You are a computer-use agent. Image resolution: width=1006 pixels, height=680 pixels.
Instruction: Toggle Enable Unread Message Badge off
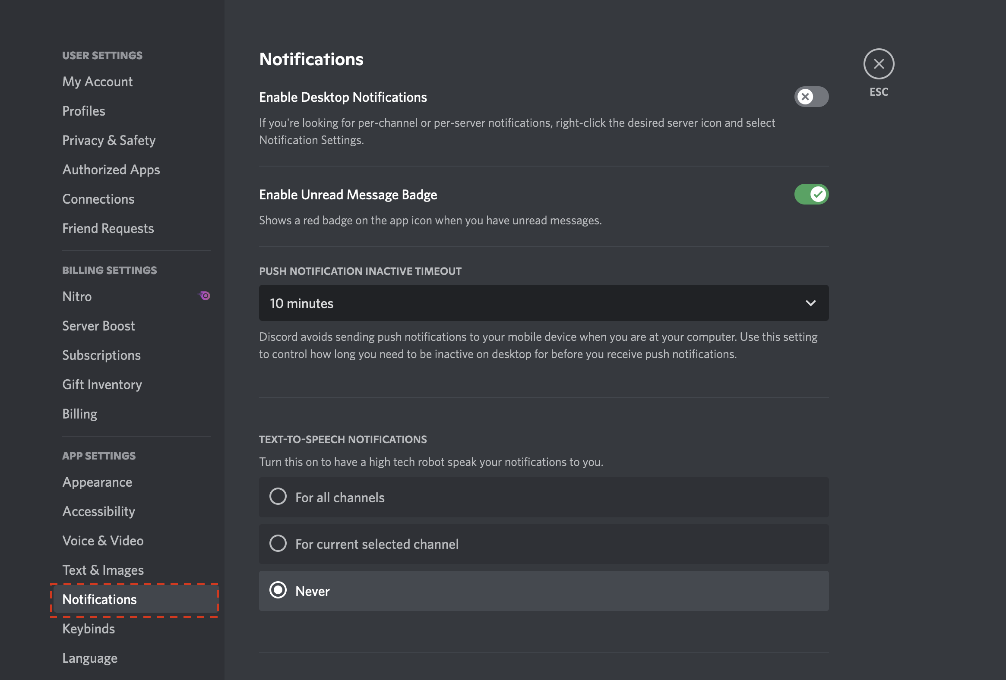coord(811,194)
